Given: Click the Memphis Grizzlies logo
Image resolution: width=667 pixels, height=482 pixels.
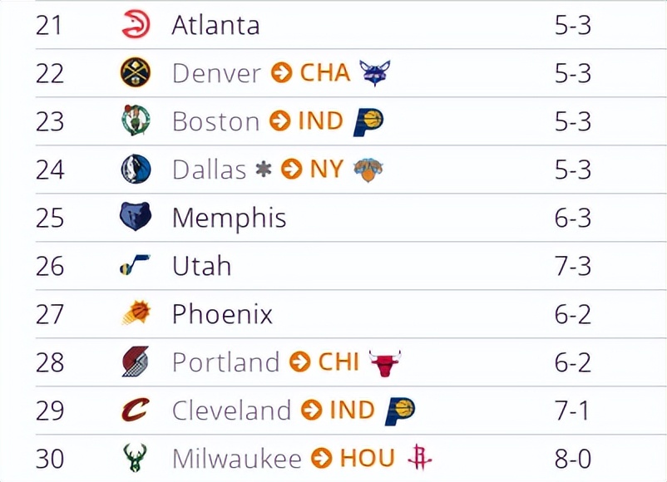Looking at the screenshot, I should click(x=136, y=218).
